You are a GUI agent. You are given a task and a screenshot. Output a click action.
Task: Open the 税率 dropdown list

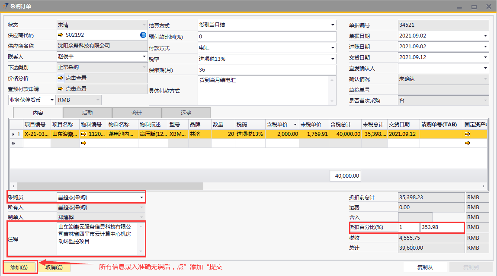coord(333,59)
